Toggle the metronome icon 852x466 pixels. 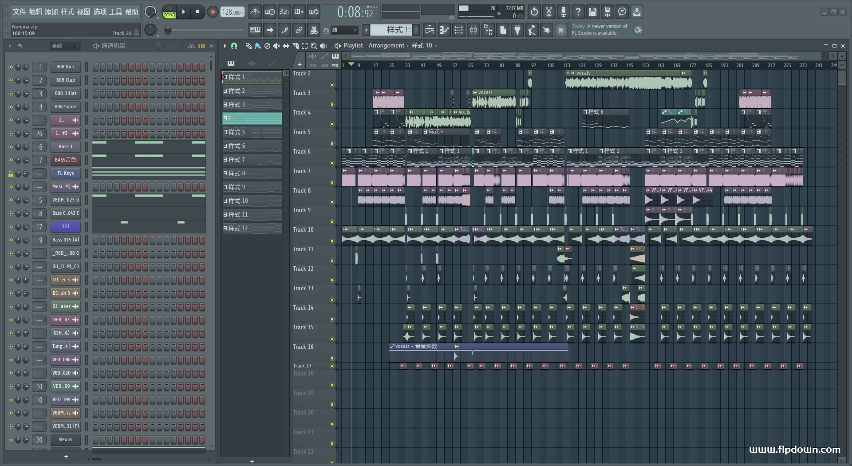[255, 12]
